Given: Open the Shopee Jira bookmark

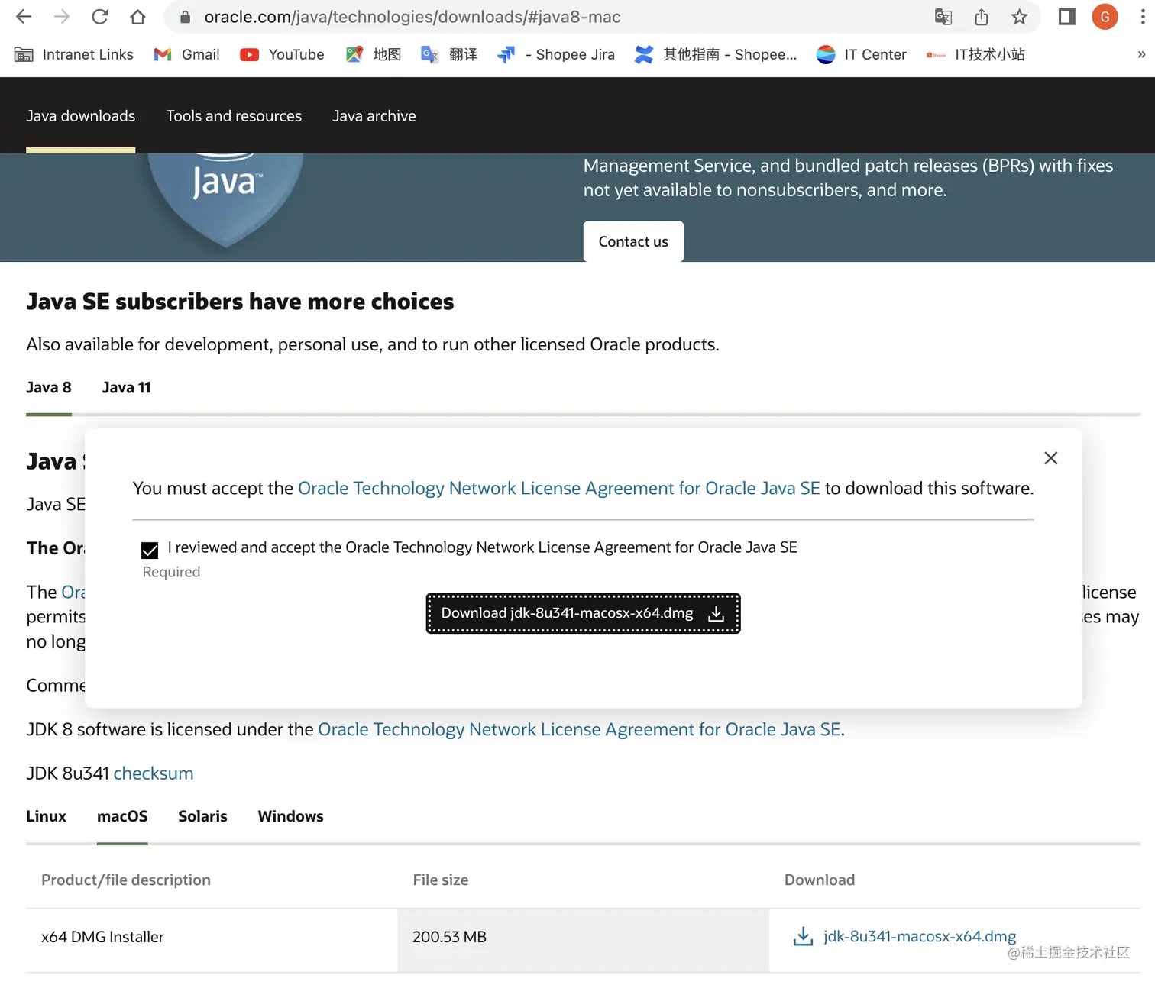Looking at the screenshot, I should click(x=556, y=54).
